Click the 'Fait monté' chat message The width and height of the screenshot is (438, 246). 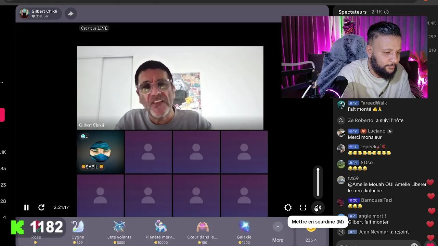click(365, 109)
